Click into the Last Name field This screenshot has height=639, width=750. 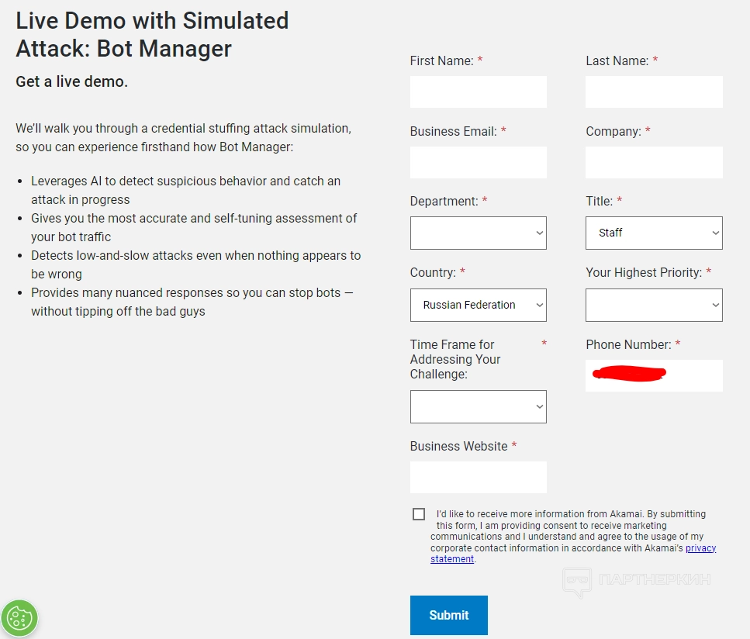(654, 92)
